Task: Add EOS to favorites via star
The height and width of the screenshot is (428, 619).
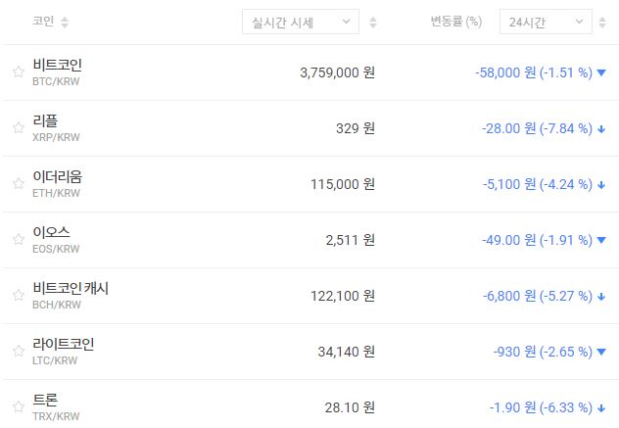Action: coord(18,239)
